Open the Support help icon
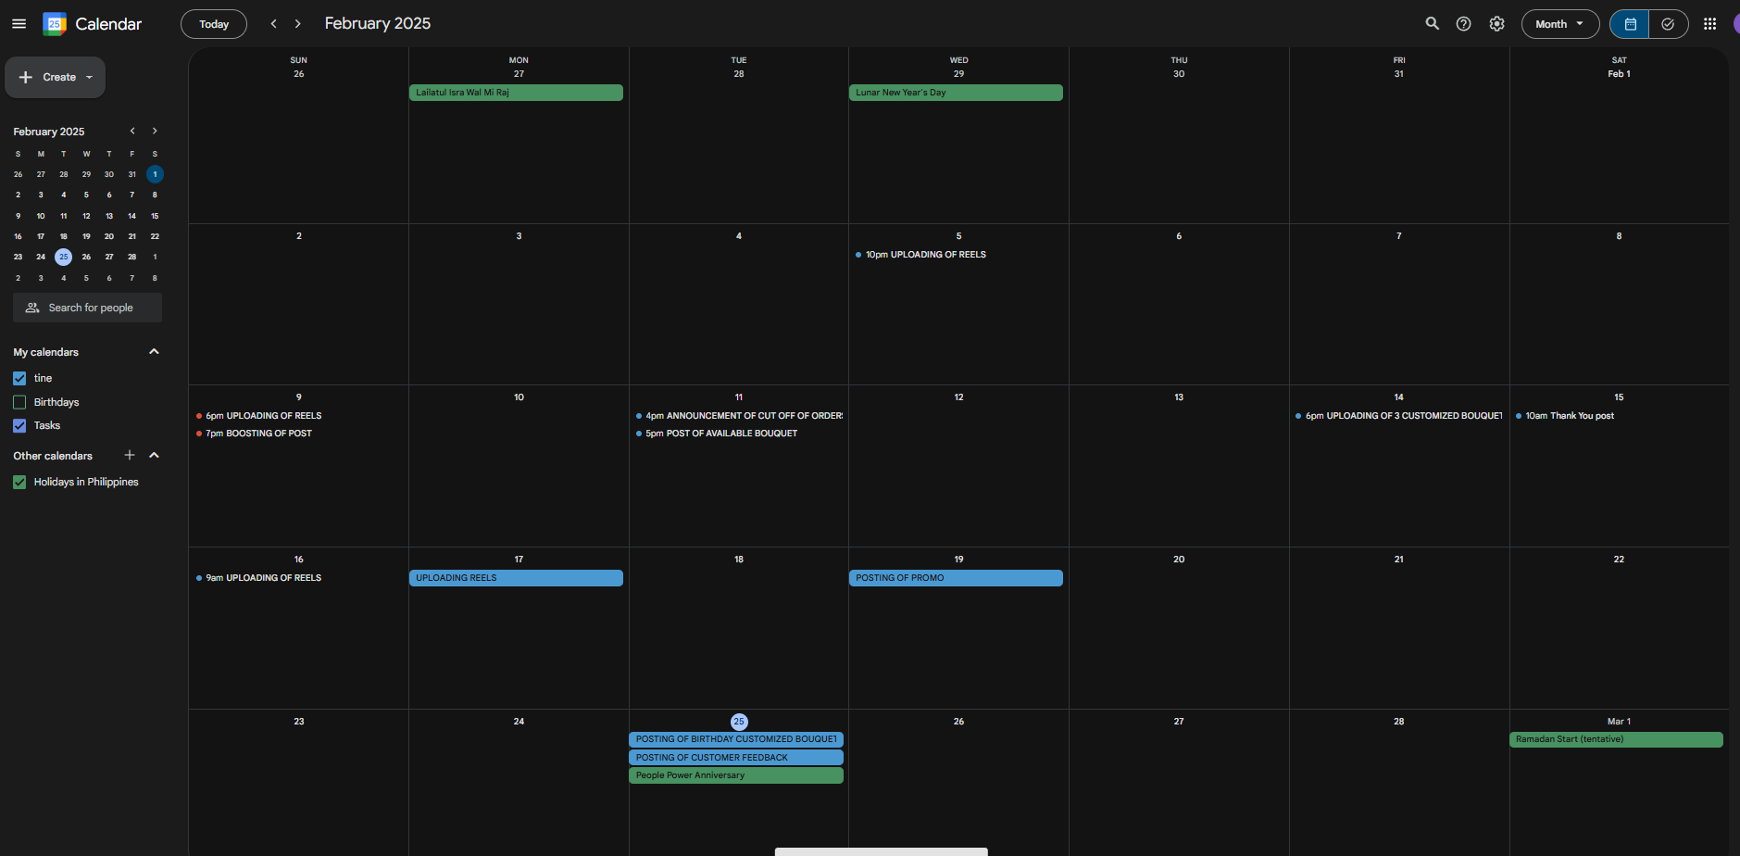Screen dimensions: 1740x856 click(x=1463, y=24)
